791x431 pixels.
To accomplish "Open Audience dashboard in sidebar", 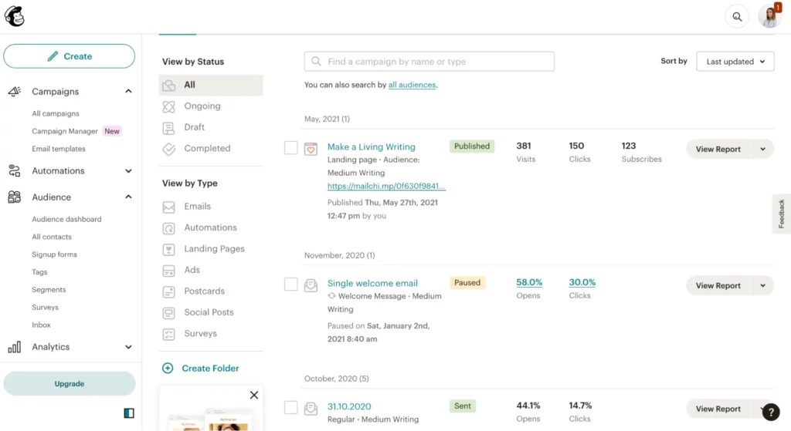I will [66, 219].
